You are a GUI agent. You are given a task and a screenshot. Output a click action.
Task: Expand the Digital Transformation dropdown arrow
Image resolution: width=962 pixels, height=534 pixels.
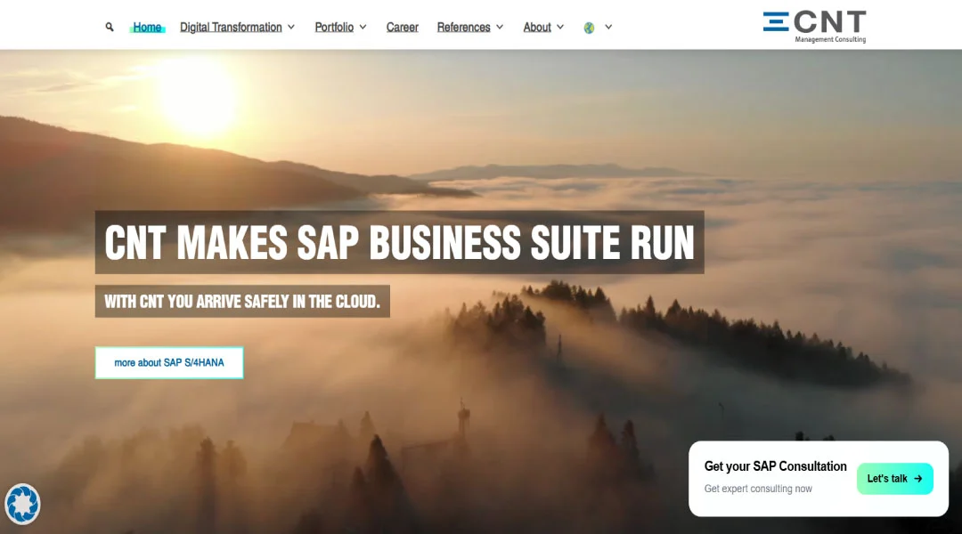[291, 27]
